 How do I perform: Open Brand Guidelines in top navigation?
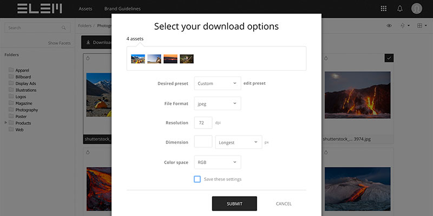122,9
